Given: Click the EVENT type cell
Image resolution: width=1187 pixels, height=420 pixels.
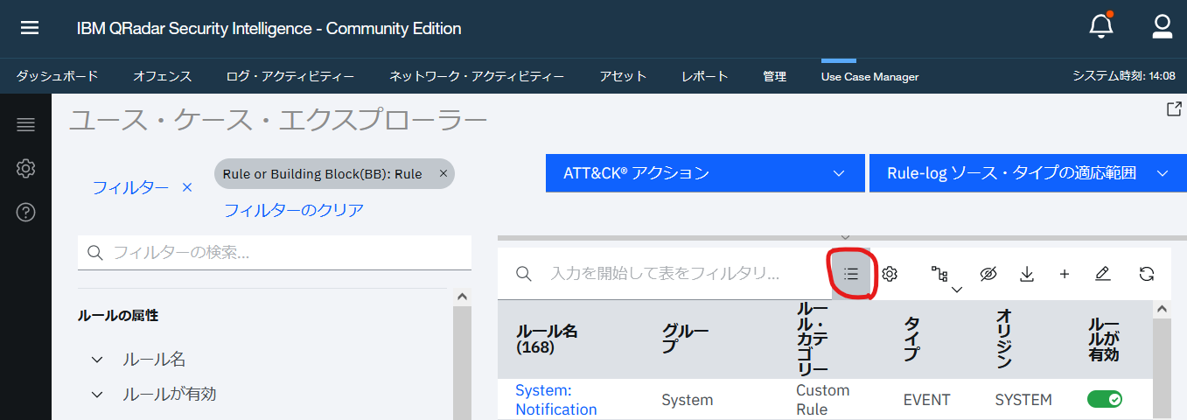Looking at the screenshot, I should point(926,400).
